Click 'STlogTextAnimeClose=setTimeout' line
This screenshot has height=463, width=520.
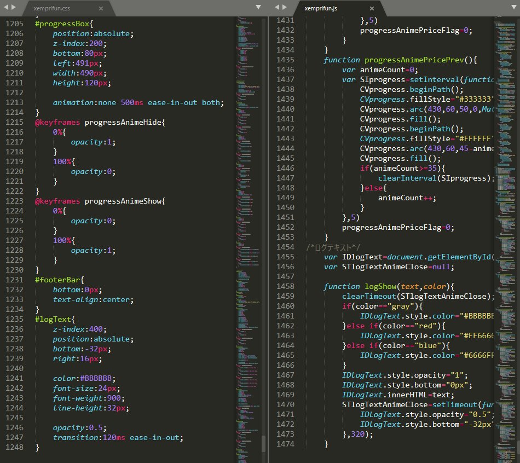click(418, 405)
